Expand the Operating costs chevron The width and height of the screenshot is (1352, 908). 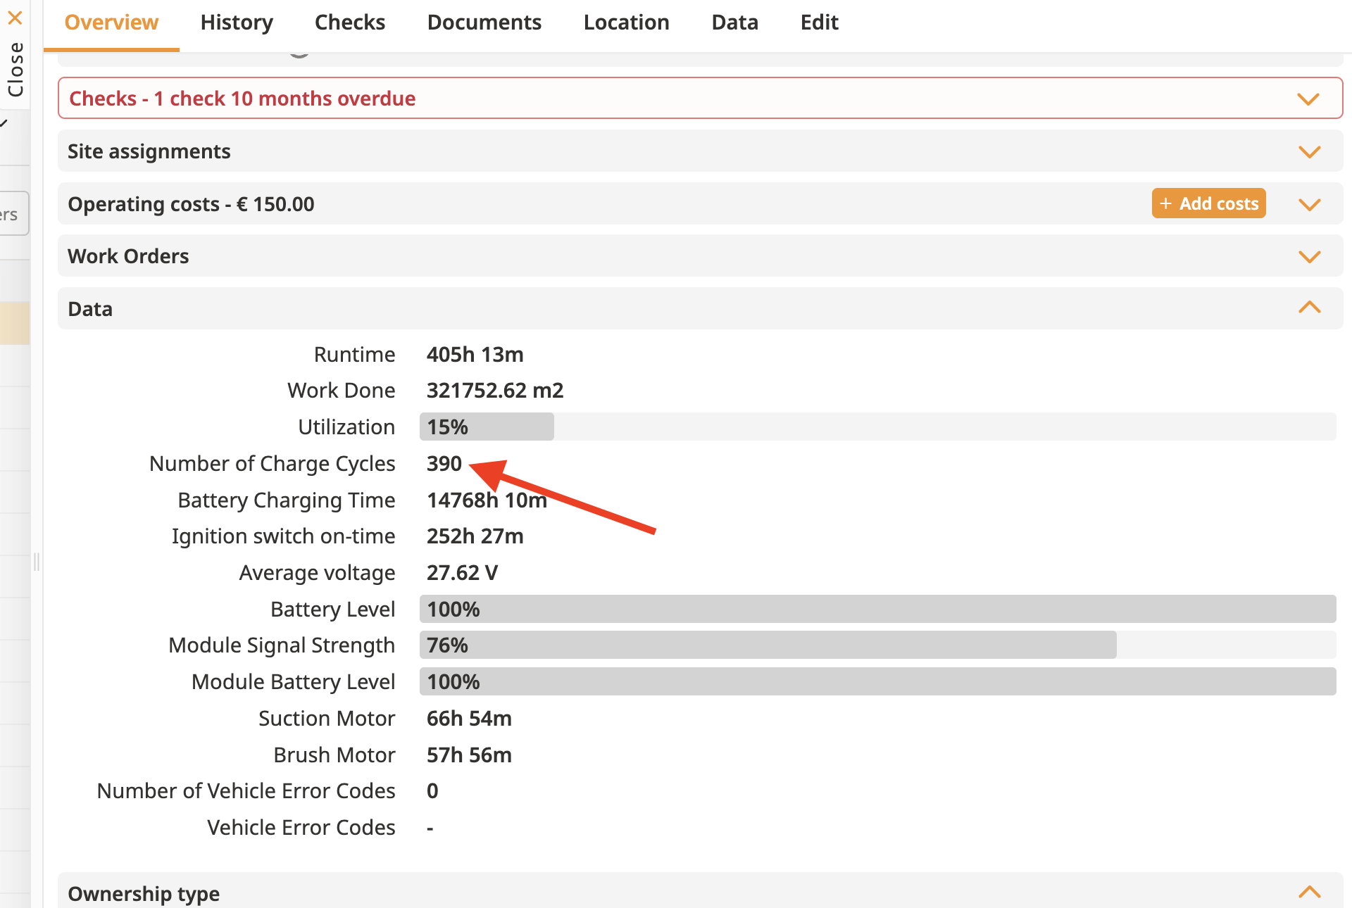(1309, 204)
